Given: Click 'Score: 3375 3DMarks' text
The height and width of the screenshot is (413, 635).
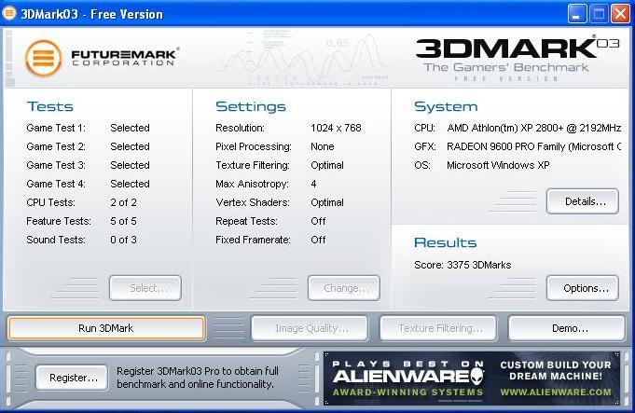Looking at the screenshot, I should pyautogui.click(x=462, y=265).
